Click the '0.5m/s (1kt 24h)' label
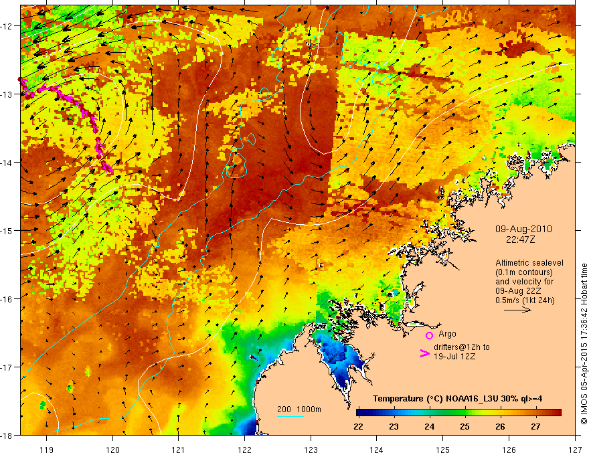This screenshot has height=455, width=589. coord(525,300)
